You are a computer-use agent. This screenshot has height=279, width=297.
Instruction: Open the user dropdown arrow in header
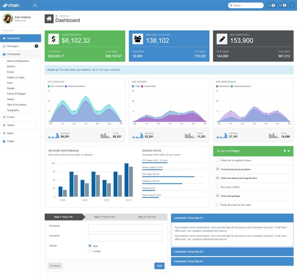[x=291, y=5]
